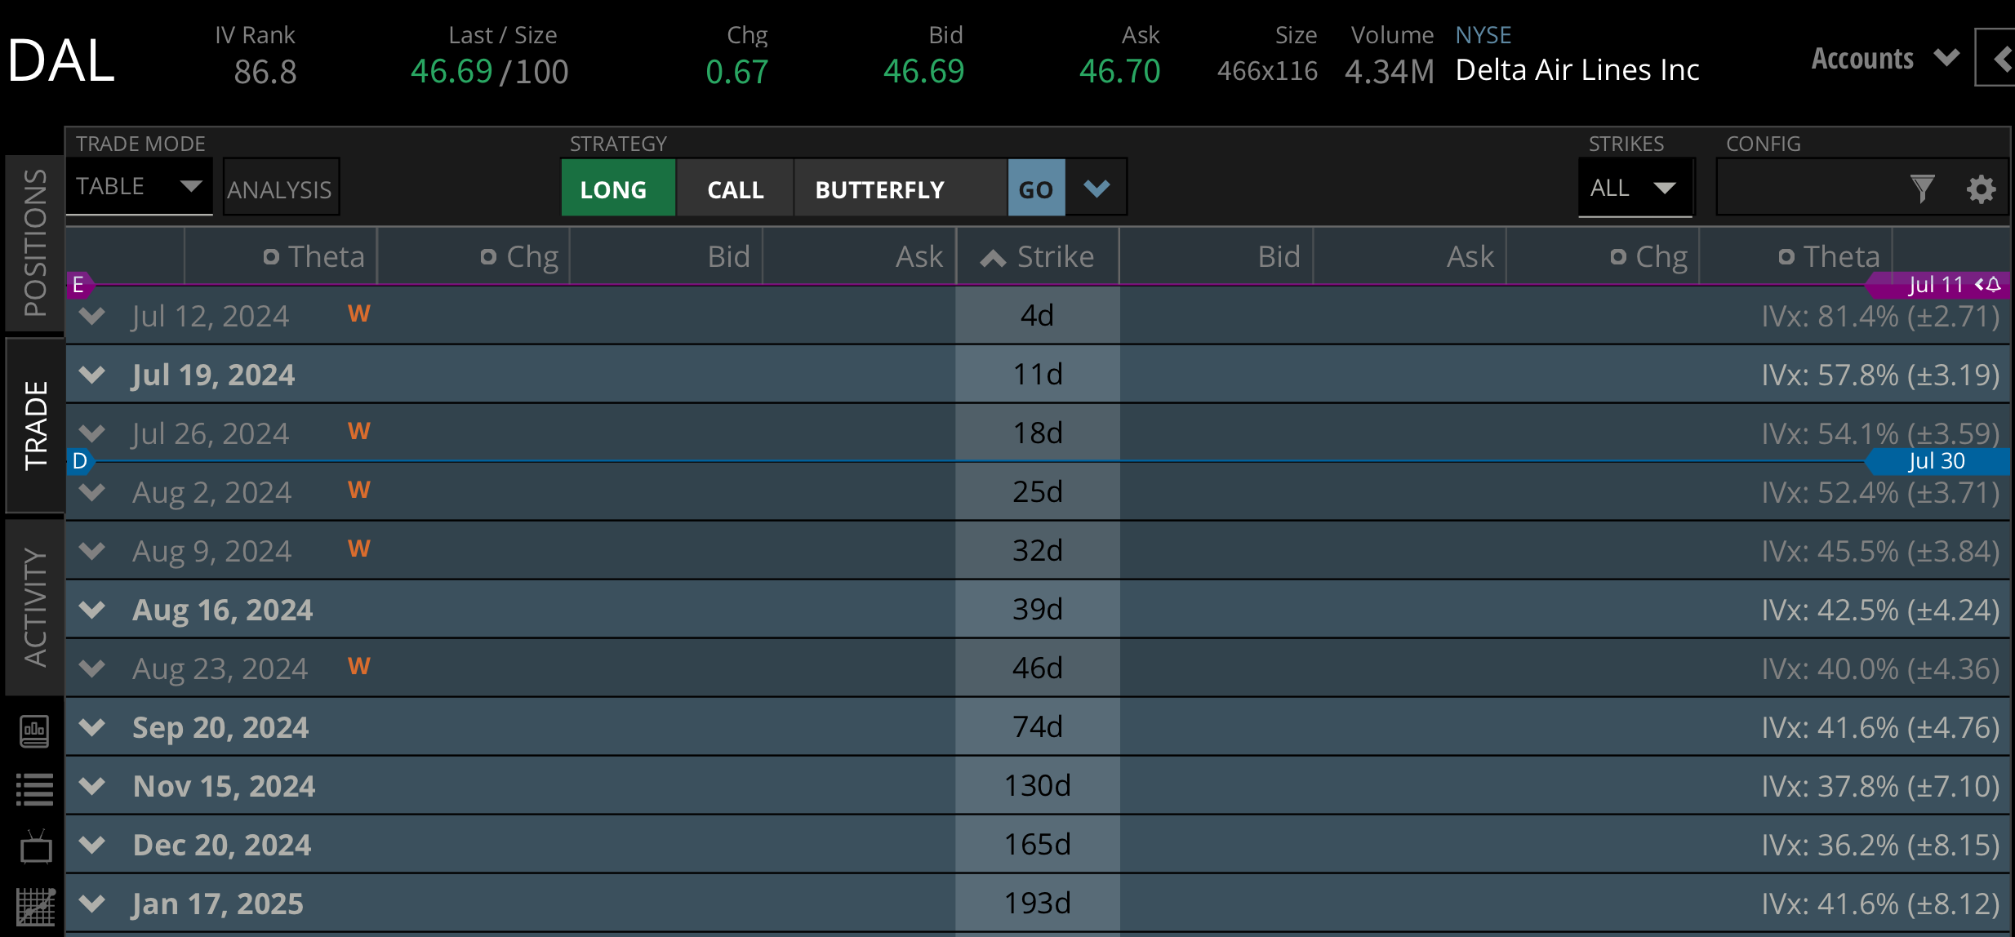Click the TV icon in the sidebar
The image size is (2015, 937).
[34, 848]
